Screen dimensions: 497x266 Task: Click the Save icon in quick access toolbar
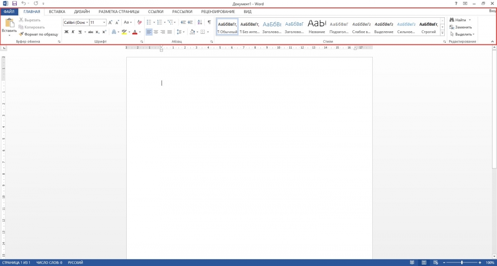click(x=14, y=3)
